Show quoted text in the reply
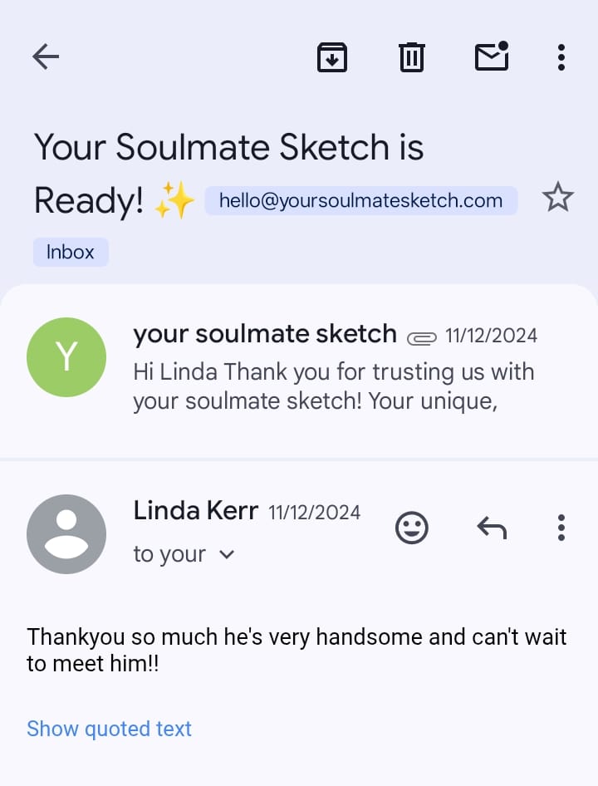 pyautogui.click(x=109, y=729)
